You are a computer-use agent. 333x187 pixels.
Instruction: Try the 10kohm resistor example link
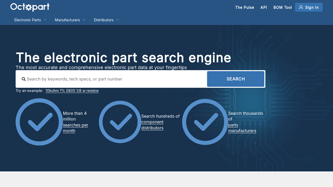point(72,91)
